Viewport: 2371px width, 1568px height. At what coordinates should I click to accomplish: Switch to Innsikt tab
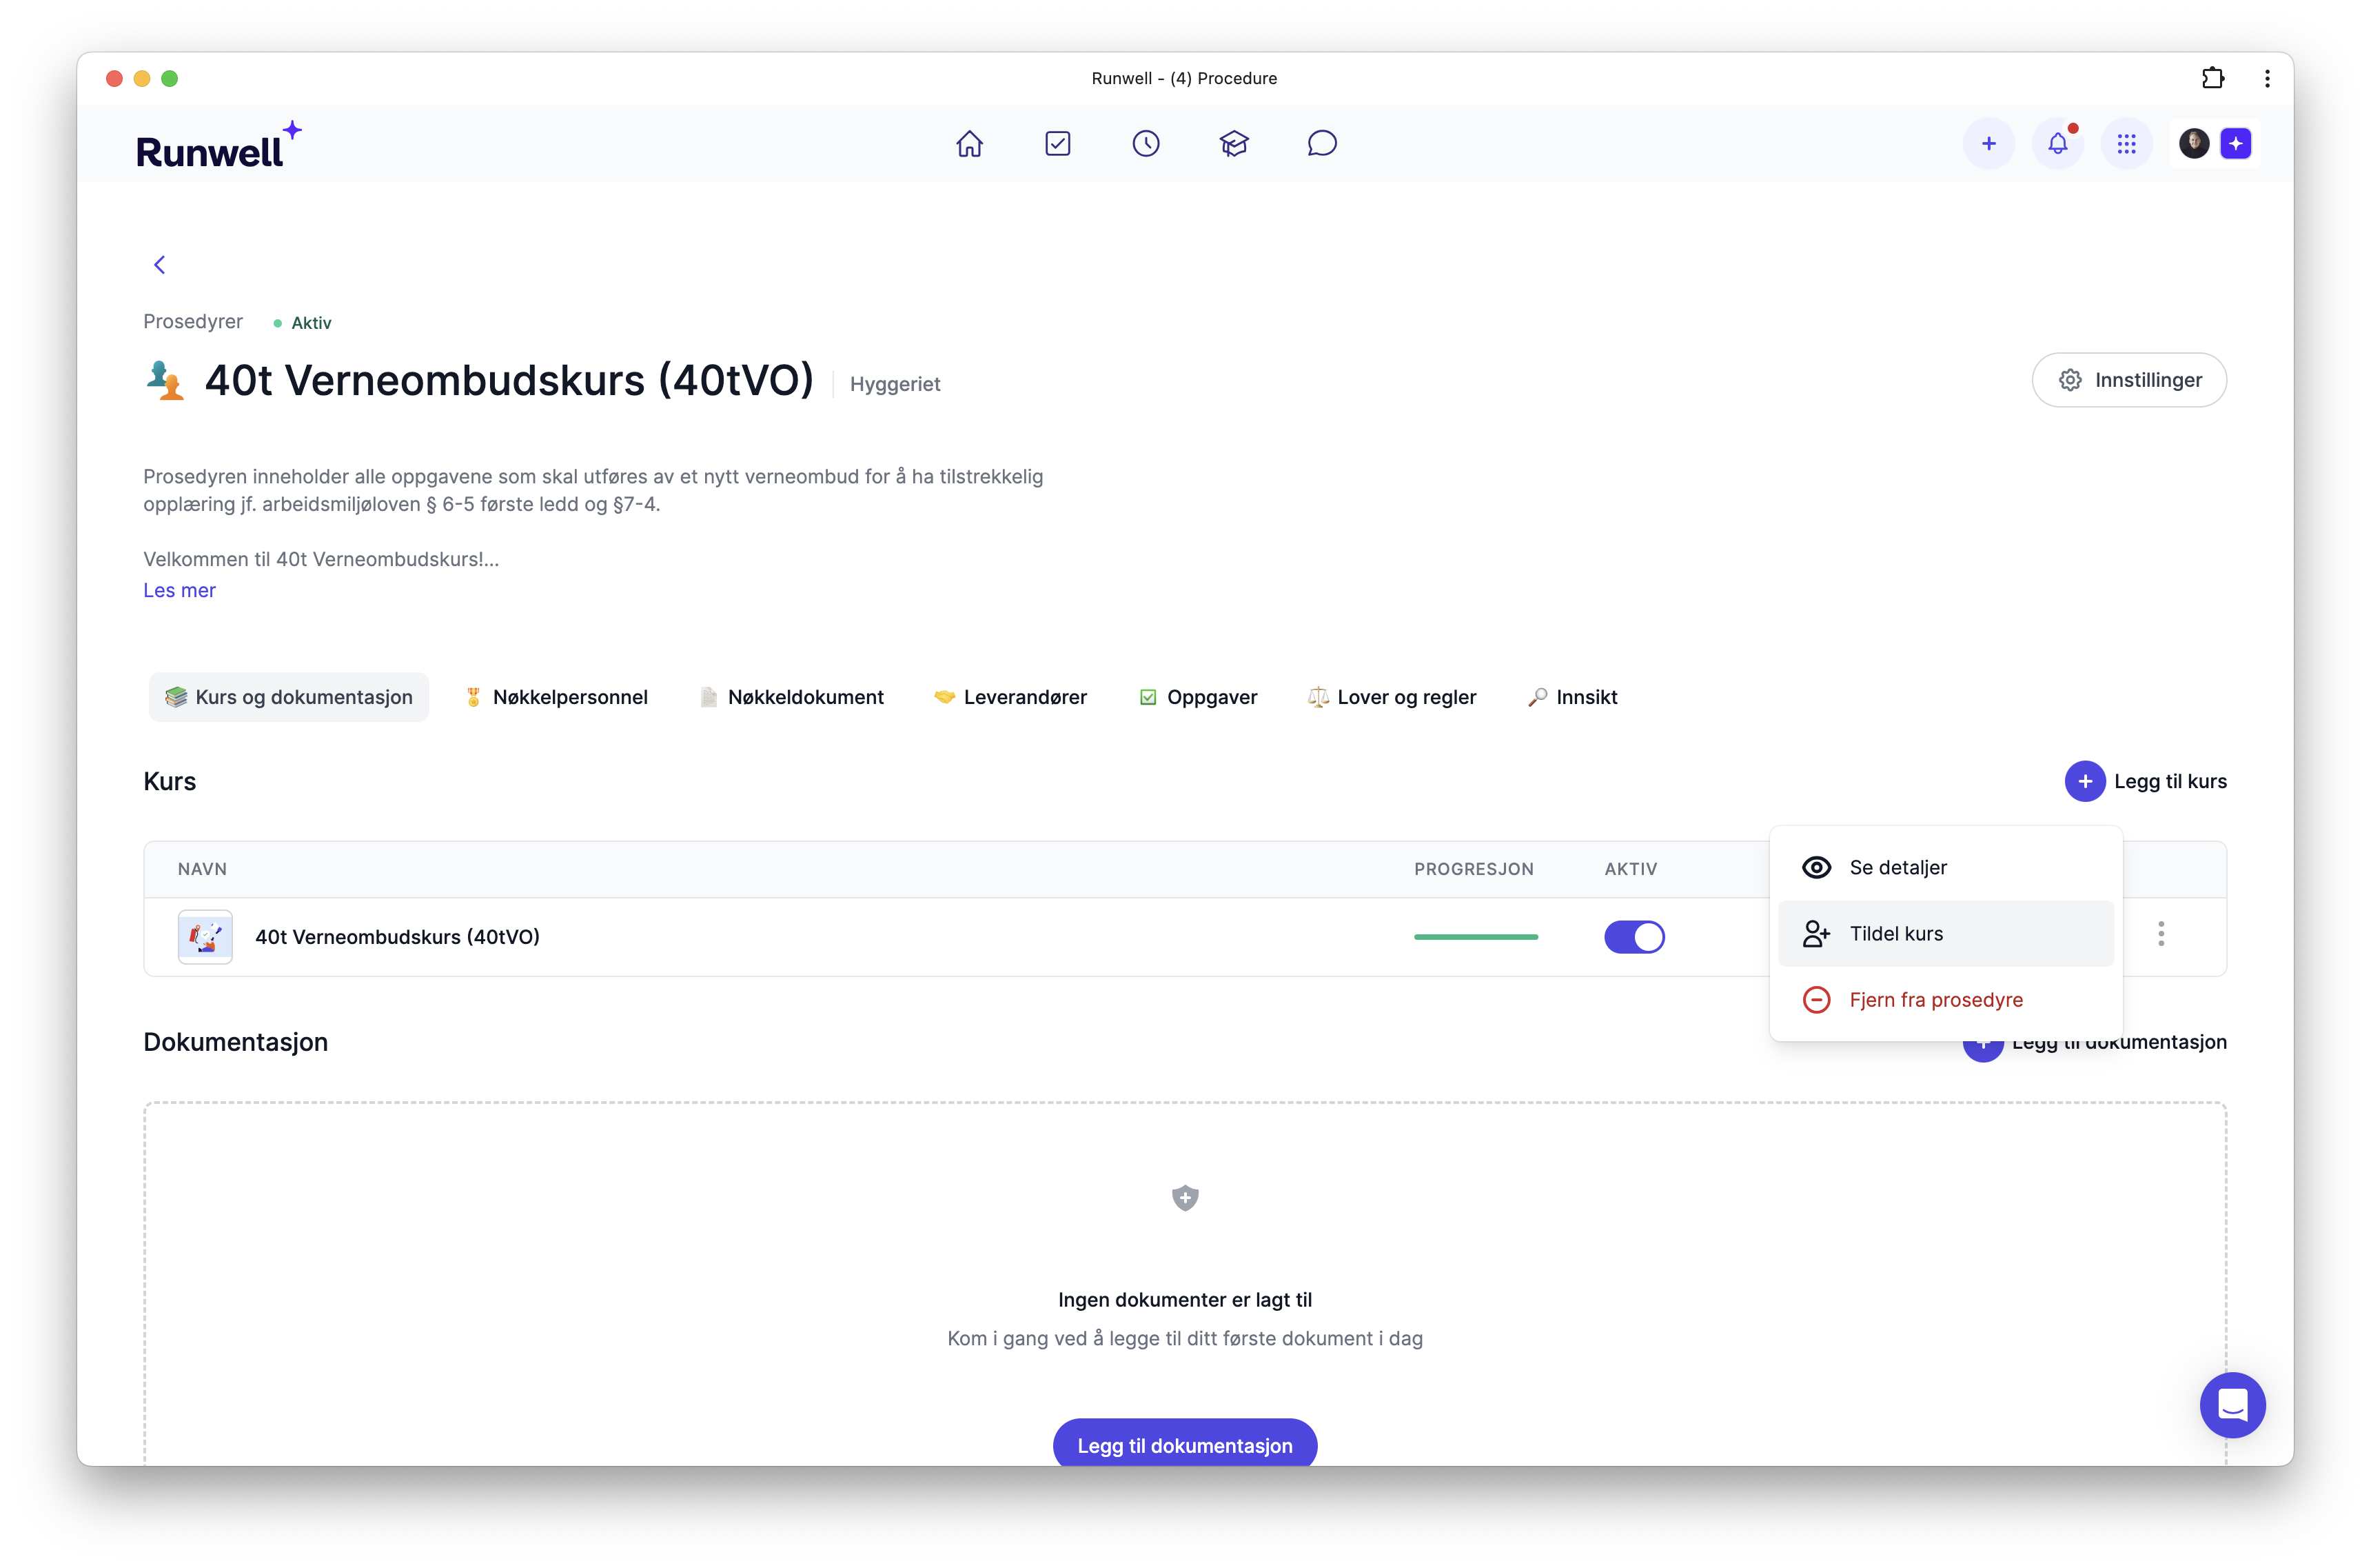(x=1572, y=697)
